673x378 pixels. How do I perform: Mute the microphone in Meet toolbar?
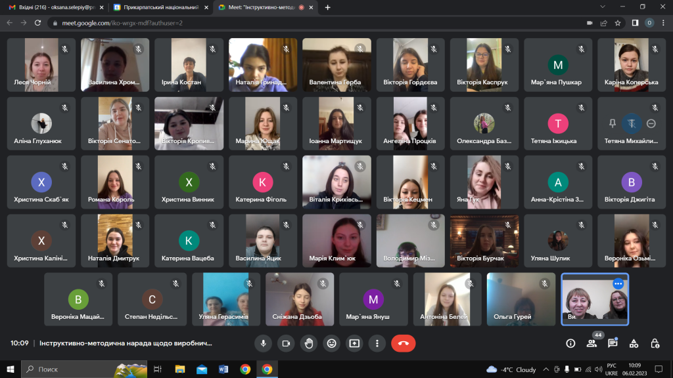(x=263, y=343)
